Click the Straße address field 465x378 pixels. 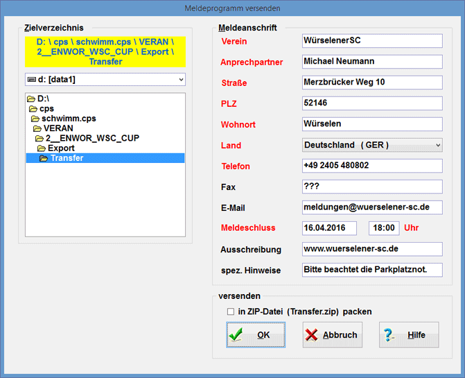(x=372, y=83)
